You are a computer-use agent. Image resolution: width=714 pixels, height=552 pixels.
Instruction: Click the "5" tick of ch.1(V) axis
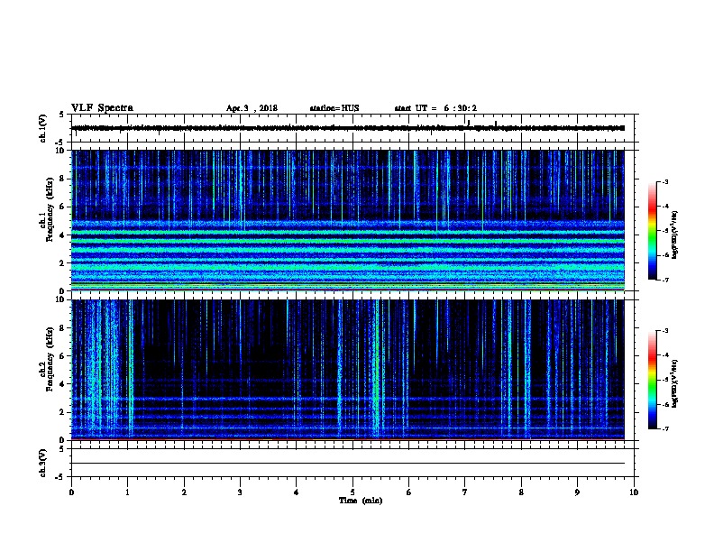pyautogui.click(x=61, y=115)
